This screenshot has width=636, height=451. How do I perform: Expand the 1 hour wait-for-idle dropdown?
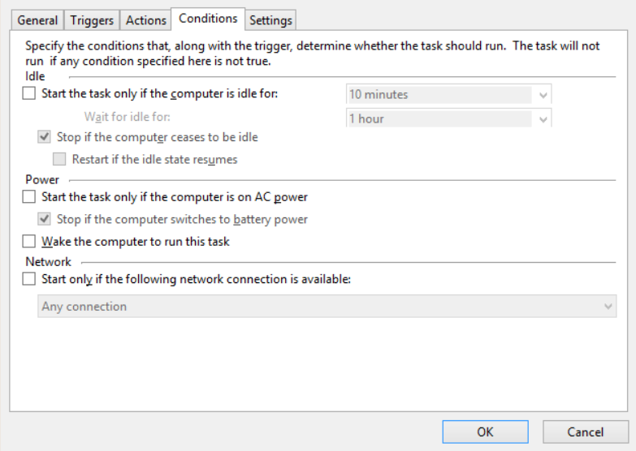point(448,118)
